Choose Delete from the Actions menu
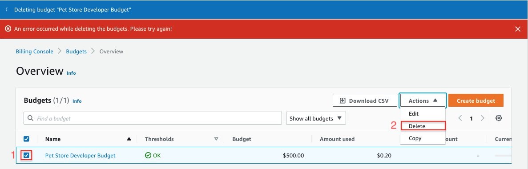This screenshot has height=169, width=528. click(423, 126)
